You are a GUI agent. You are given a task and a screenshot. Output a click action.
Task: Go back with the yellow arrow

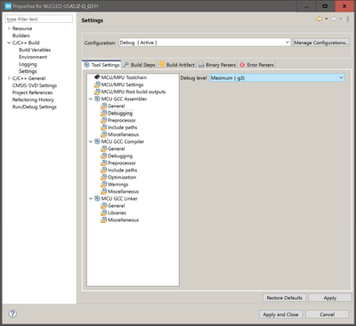click(320, 19)
